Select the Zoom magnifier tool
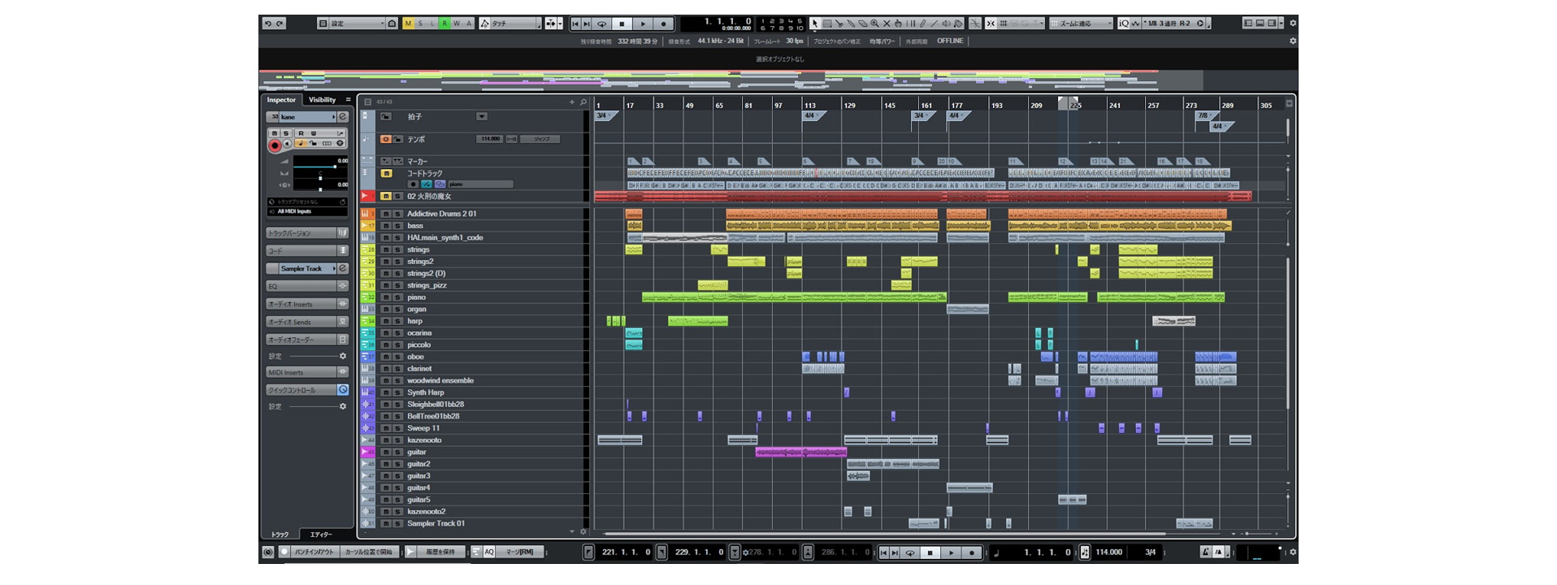 click(874, 24)
